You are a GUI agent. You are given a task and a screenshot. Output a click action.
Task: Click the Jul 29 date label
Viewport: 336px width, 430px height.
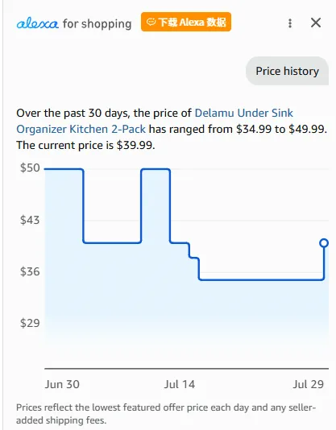(309, 384)
